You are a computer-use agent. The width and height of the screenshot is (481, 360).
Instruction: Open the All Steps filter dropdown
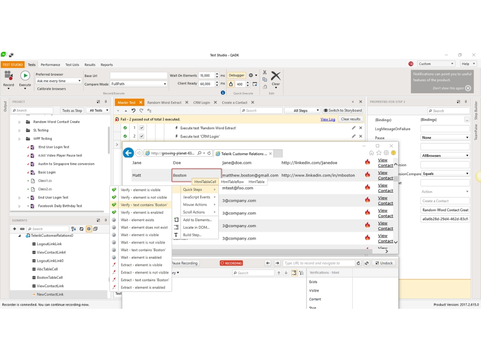tap(303, 110)
